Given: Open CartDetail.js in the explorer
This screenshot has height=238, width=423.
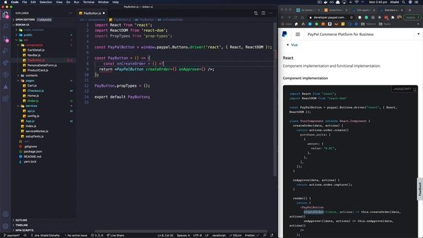Looking at the screenshot, I should 36,50.
